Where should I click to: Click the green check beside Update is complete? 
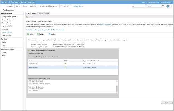pyautogui.click(x=29, y=50)
